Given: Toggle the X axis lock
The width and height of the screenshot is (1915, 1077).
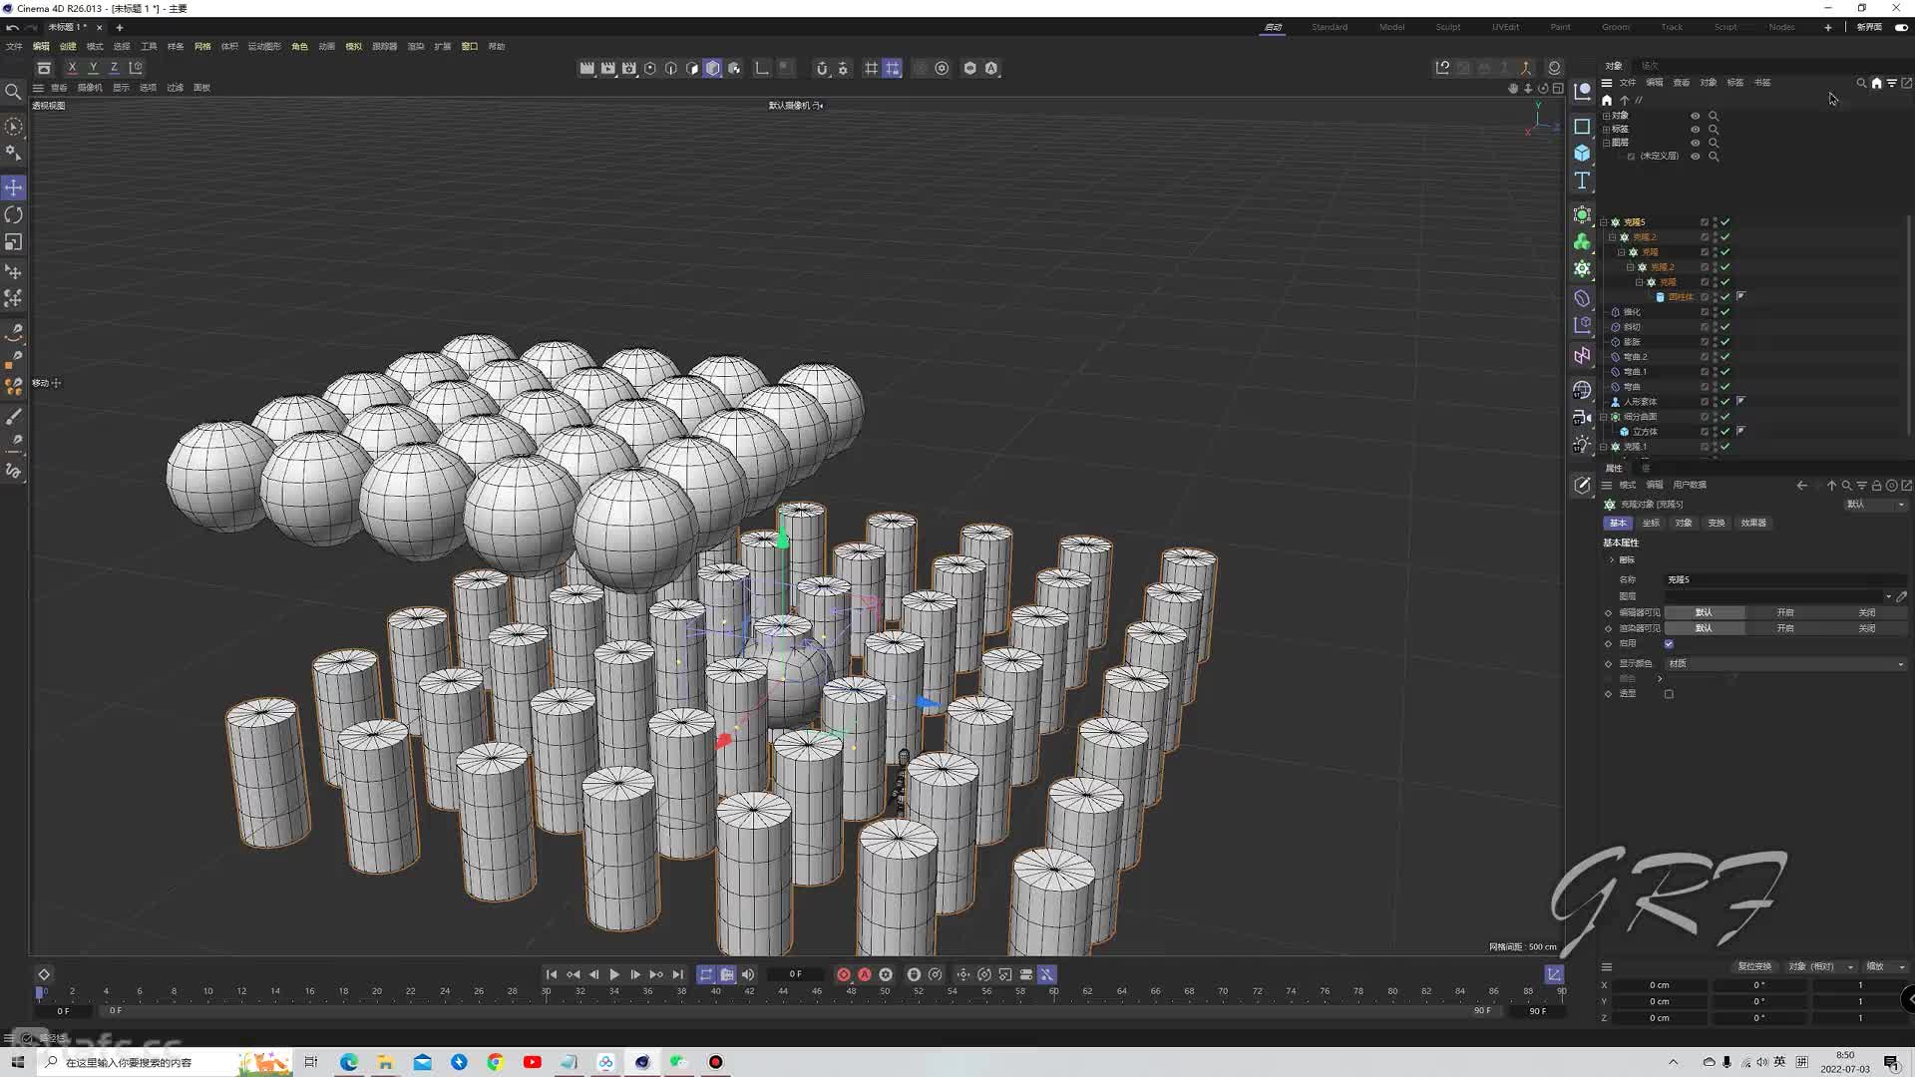Looking at the screenshot, I should pyautogui.click(x=72, y=68).
